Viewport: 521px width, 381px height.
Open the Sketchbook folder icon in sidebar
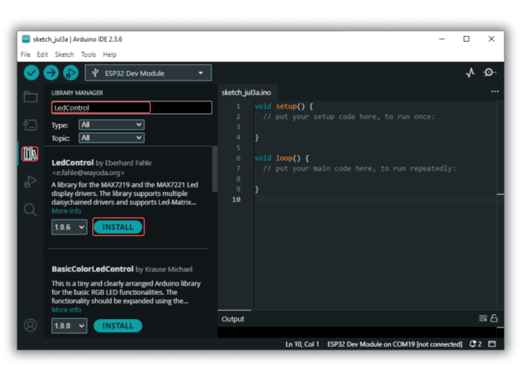coord(30,97)
